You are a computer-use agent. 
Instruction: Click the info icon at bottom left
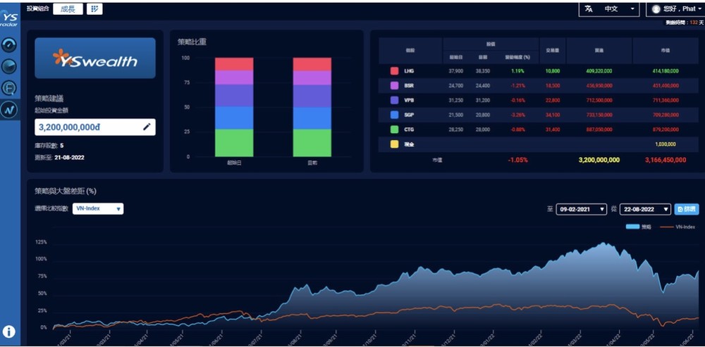click(x=9, y=331)
